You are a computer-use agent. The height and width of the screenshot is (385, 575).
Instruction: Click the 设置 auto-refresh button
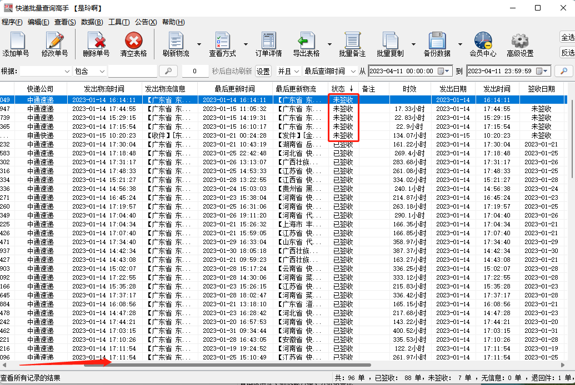click(263, 72)
